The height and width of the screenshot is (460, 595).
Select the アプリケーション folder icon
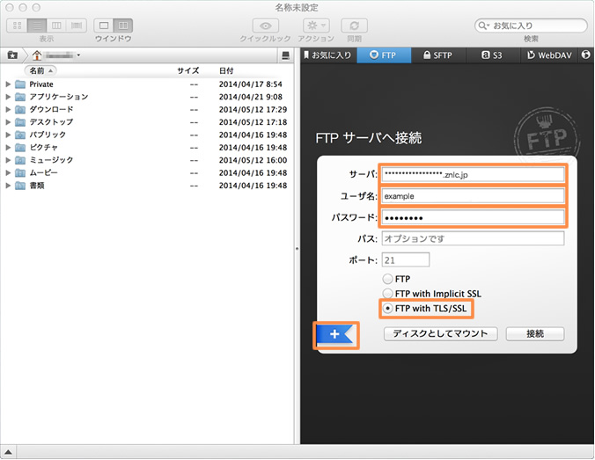coord(20,97)
